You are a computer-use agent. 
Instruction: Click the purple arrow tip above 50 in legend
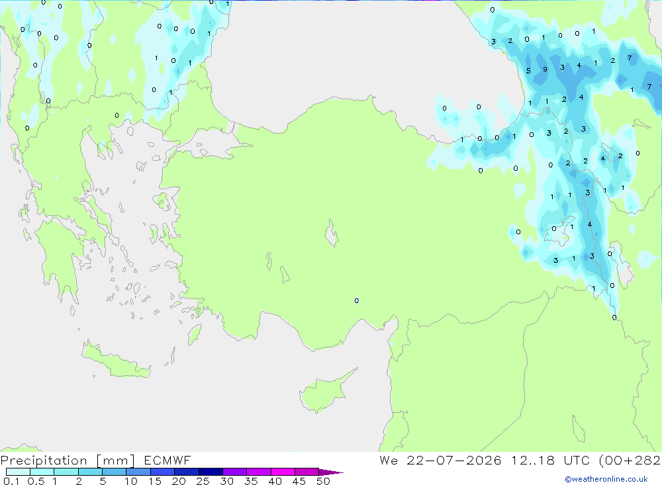[x=331, y=472]
